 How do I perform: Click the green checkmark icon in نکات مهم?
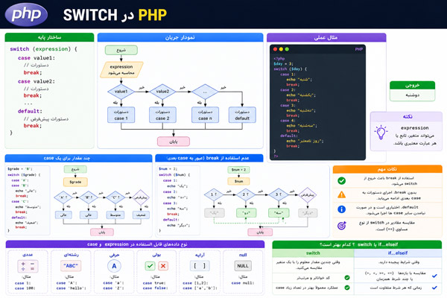pos(341,180)
